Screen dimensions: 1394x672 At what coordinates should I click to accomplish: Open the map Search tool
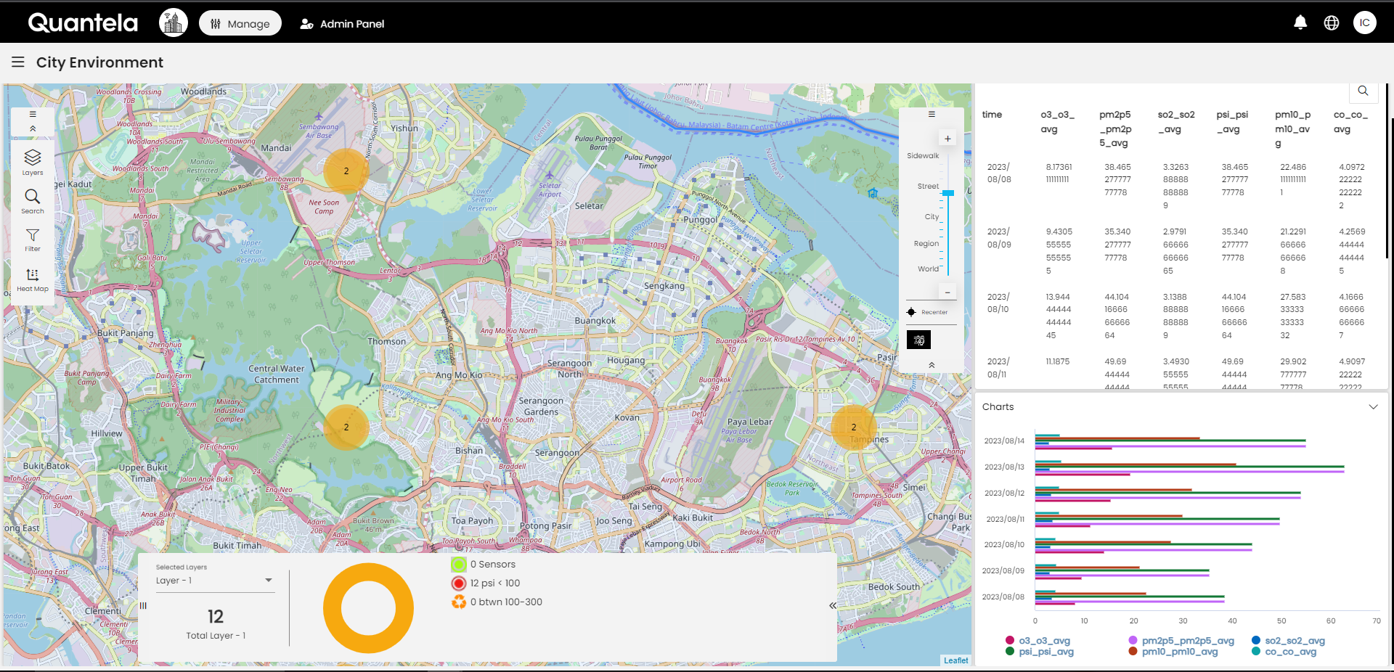(x=33, y=202)
